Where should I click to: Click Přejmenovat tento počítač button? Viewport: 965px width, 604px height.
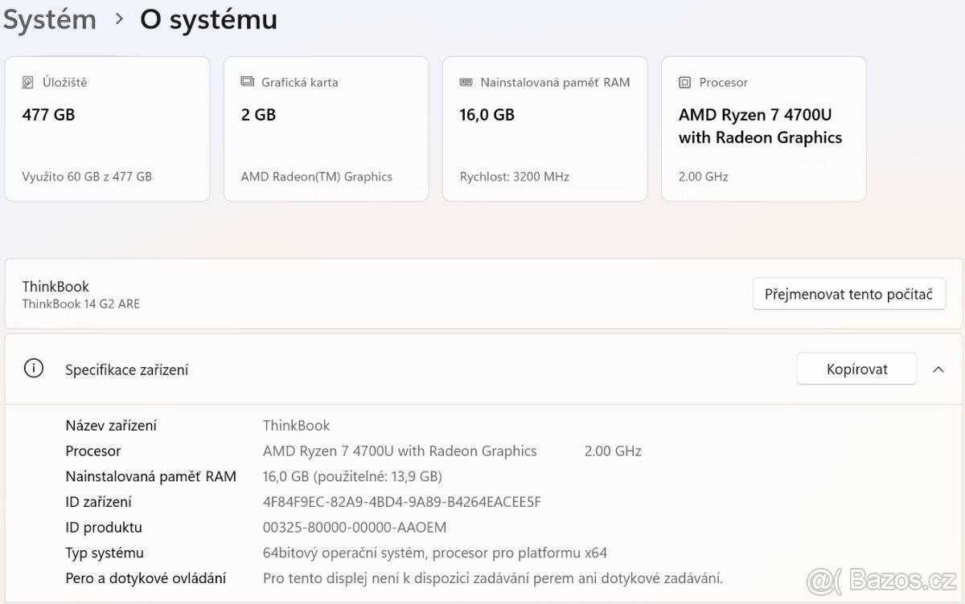click(x=848, y=294)
